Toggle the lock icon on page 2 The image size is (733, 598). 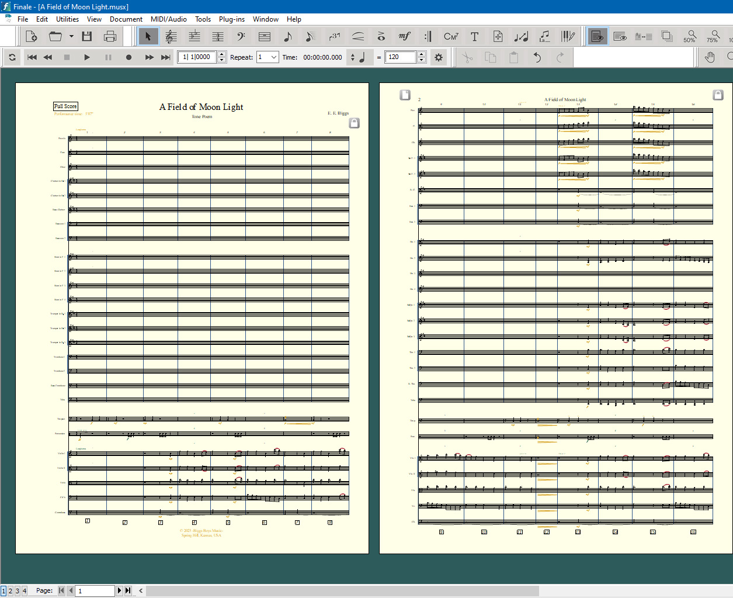click(x=718, y=95)
